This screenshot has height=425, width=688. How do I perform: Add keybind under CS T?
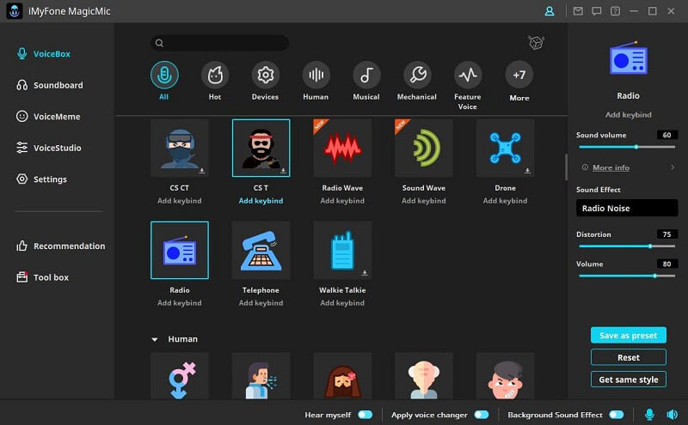pos(261,201)
